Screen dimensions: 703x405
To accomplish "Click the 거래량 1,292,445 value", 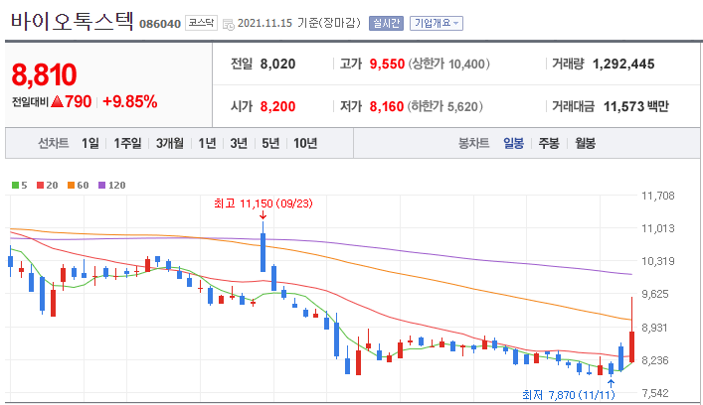I will 623,64.
